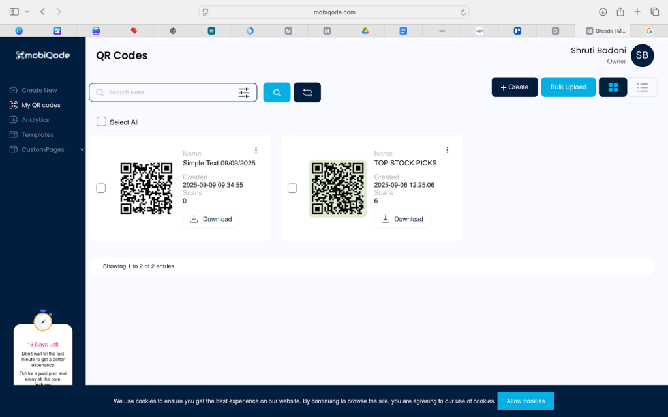
Task: Switch to the Canva tab
Action: pyautogui.click(x=19, y=31)
